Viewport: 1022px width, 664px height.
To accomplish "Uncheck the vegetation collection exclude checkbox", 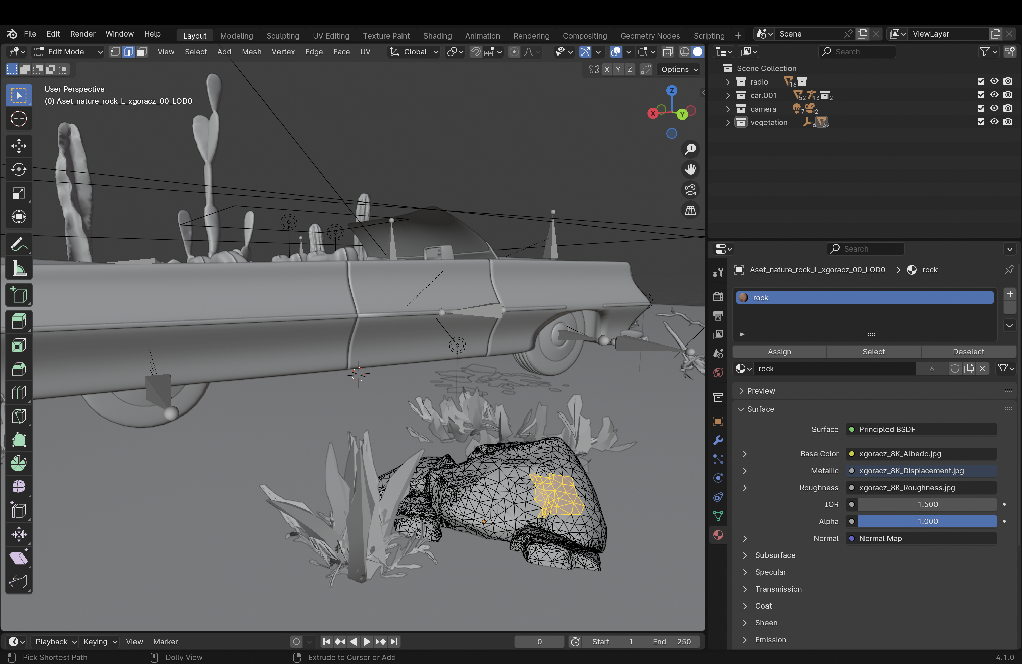I will tap(981, 122).
